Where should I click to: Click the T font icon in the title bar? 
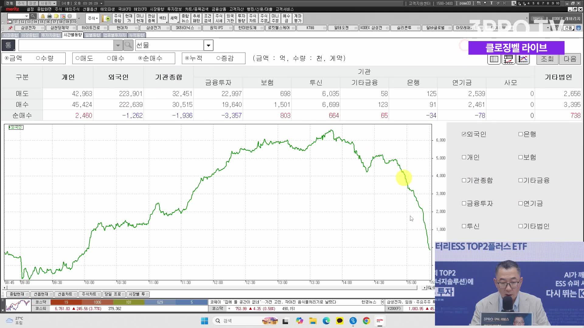pos(491,3)
